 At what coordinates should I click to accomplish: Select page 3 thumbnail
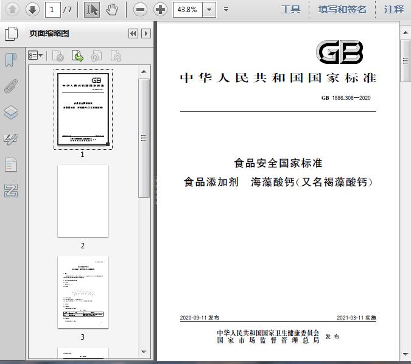click(x=83, y=292)
